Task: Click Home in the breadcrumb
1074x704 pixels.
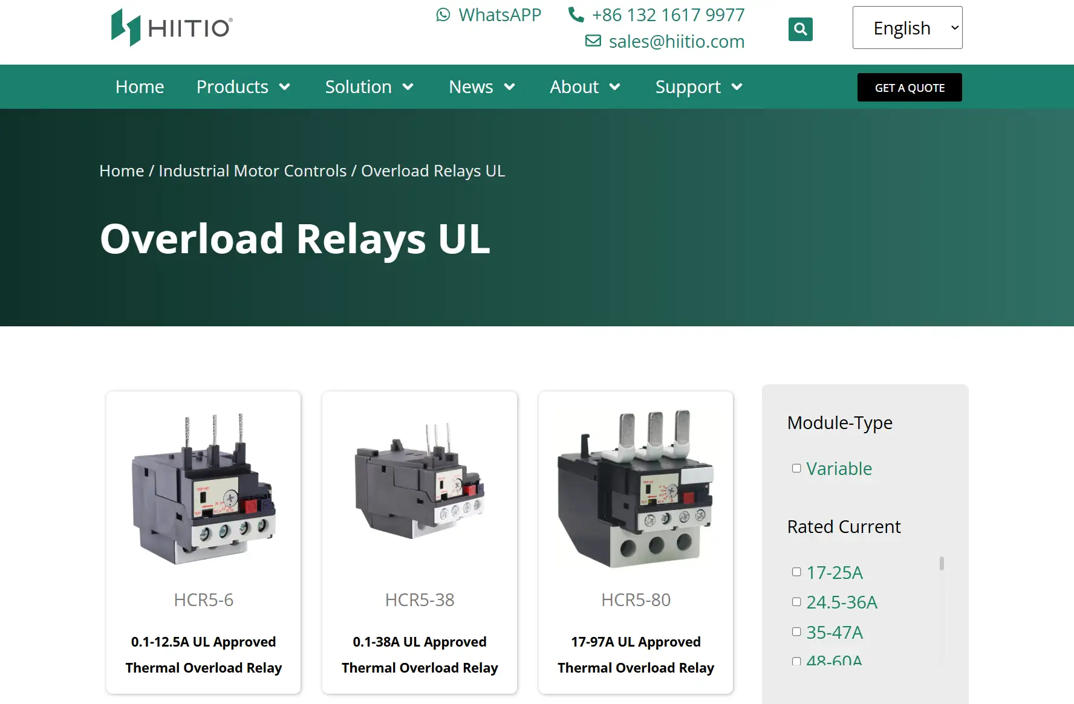Action: pyautogui.click(x=122, y=171)
